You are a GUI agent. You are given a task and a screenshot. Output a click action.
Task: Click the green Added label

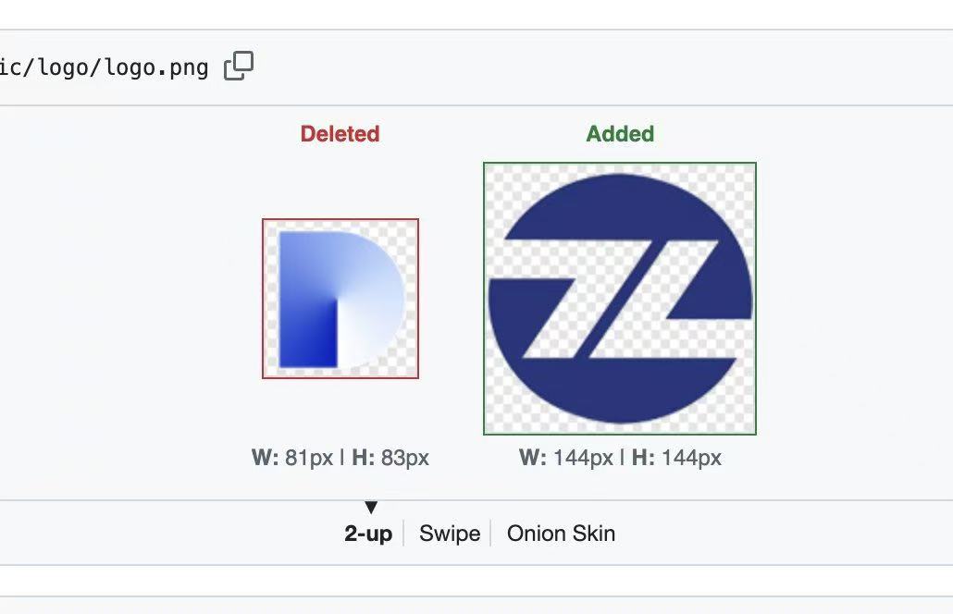pos(620,133)
